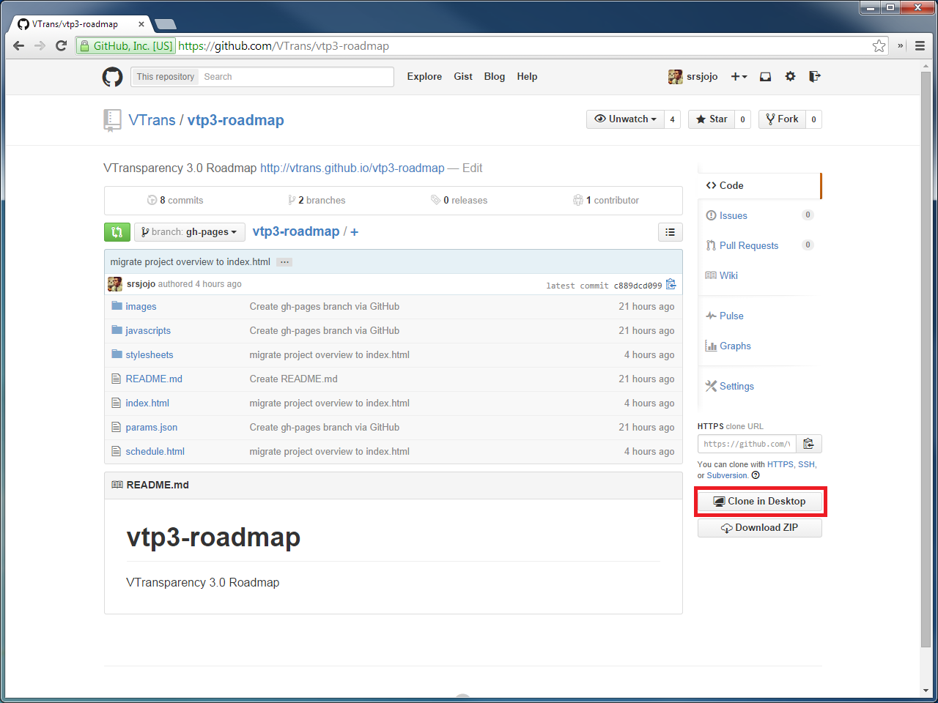View the 2 branches

pos(317,200)
